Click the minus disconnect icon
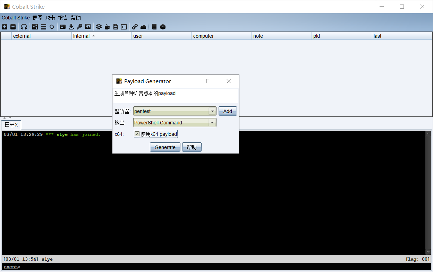The width and height of the screenshot is (433, 272). click(x=13, y=27)
